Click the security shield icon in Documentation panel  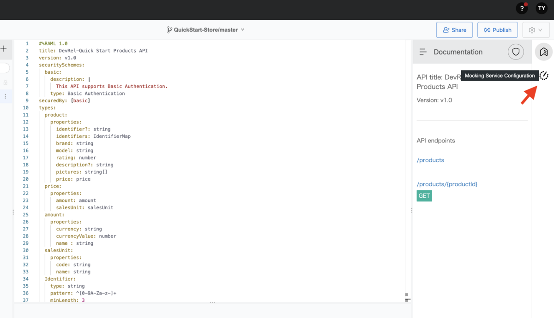tap(516, 52)
